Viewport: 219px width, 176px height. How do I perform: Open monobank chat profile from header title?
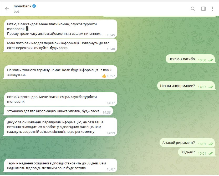[x=23, y=6]
